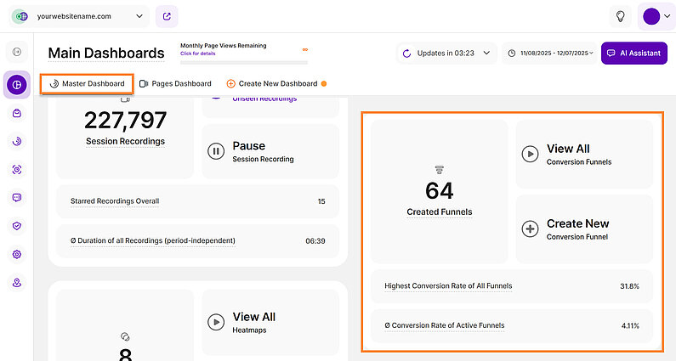Click the lightbulb tips icon
Screen dimensions: 676x361
[621, 16]
